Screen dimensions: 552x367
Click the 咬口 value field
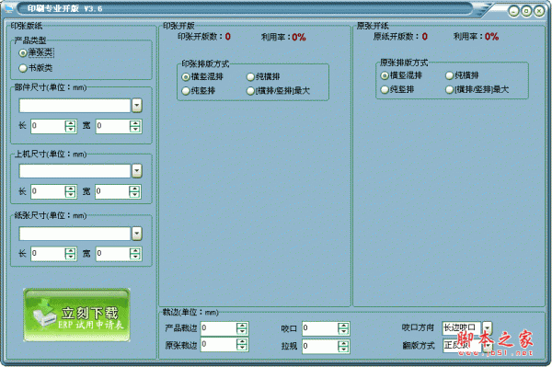pos(319,328)
